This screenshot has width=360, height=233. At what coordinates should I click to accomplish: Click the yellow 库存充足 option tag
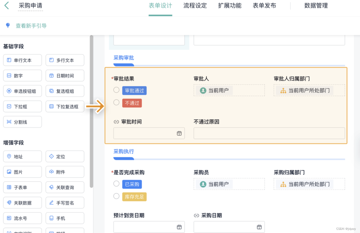134,197
